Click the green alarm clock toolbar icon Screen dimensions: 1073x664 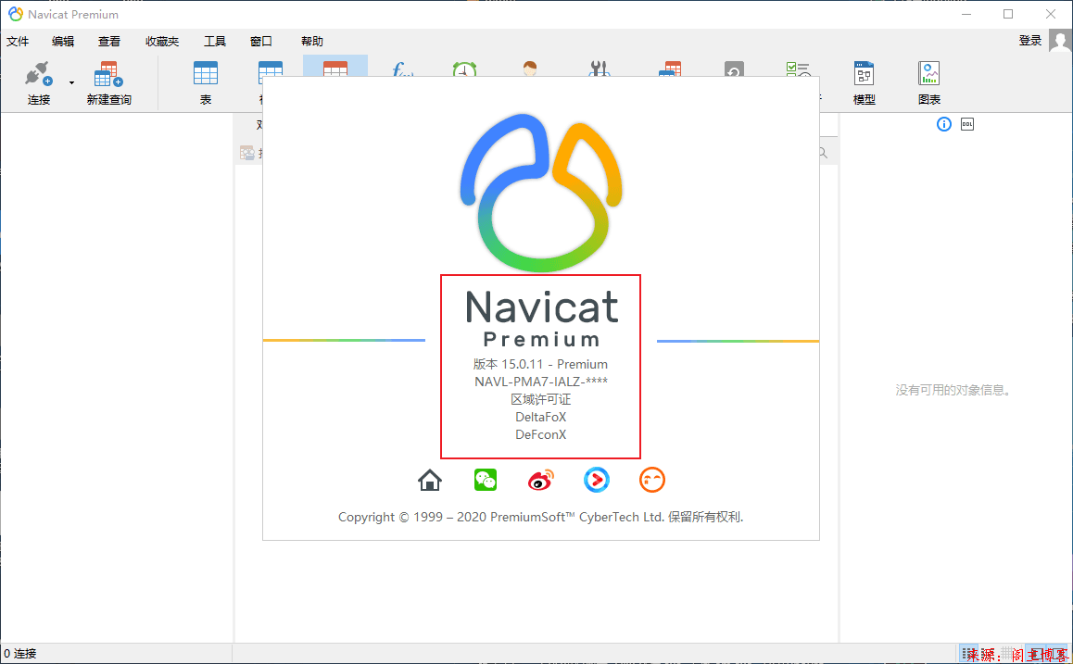click(x=464, y=69)
